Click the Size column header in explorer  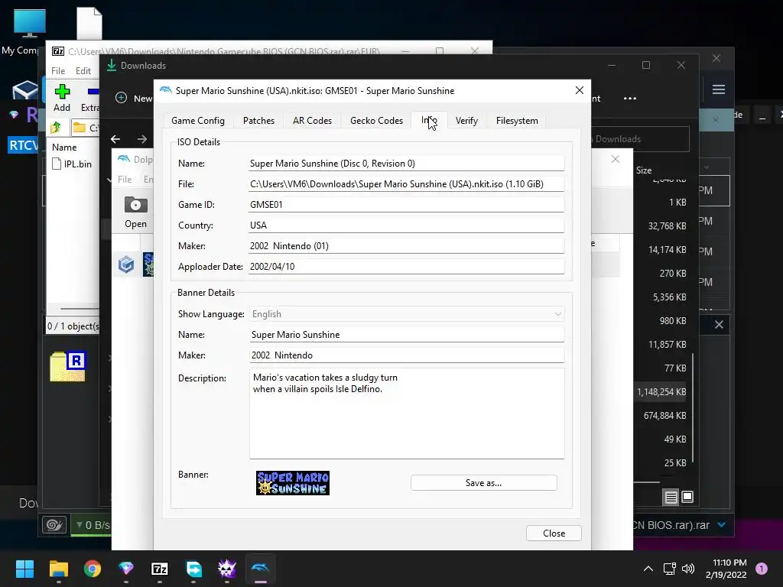pyautogui.click(x=644, y=170)
